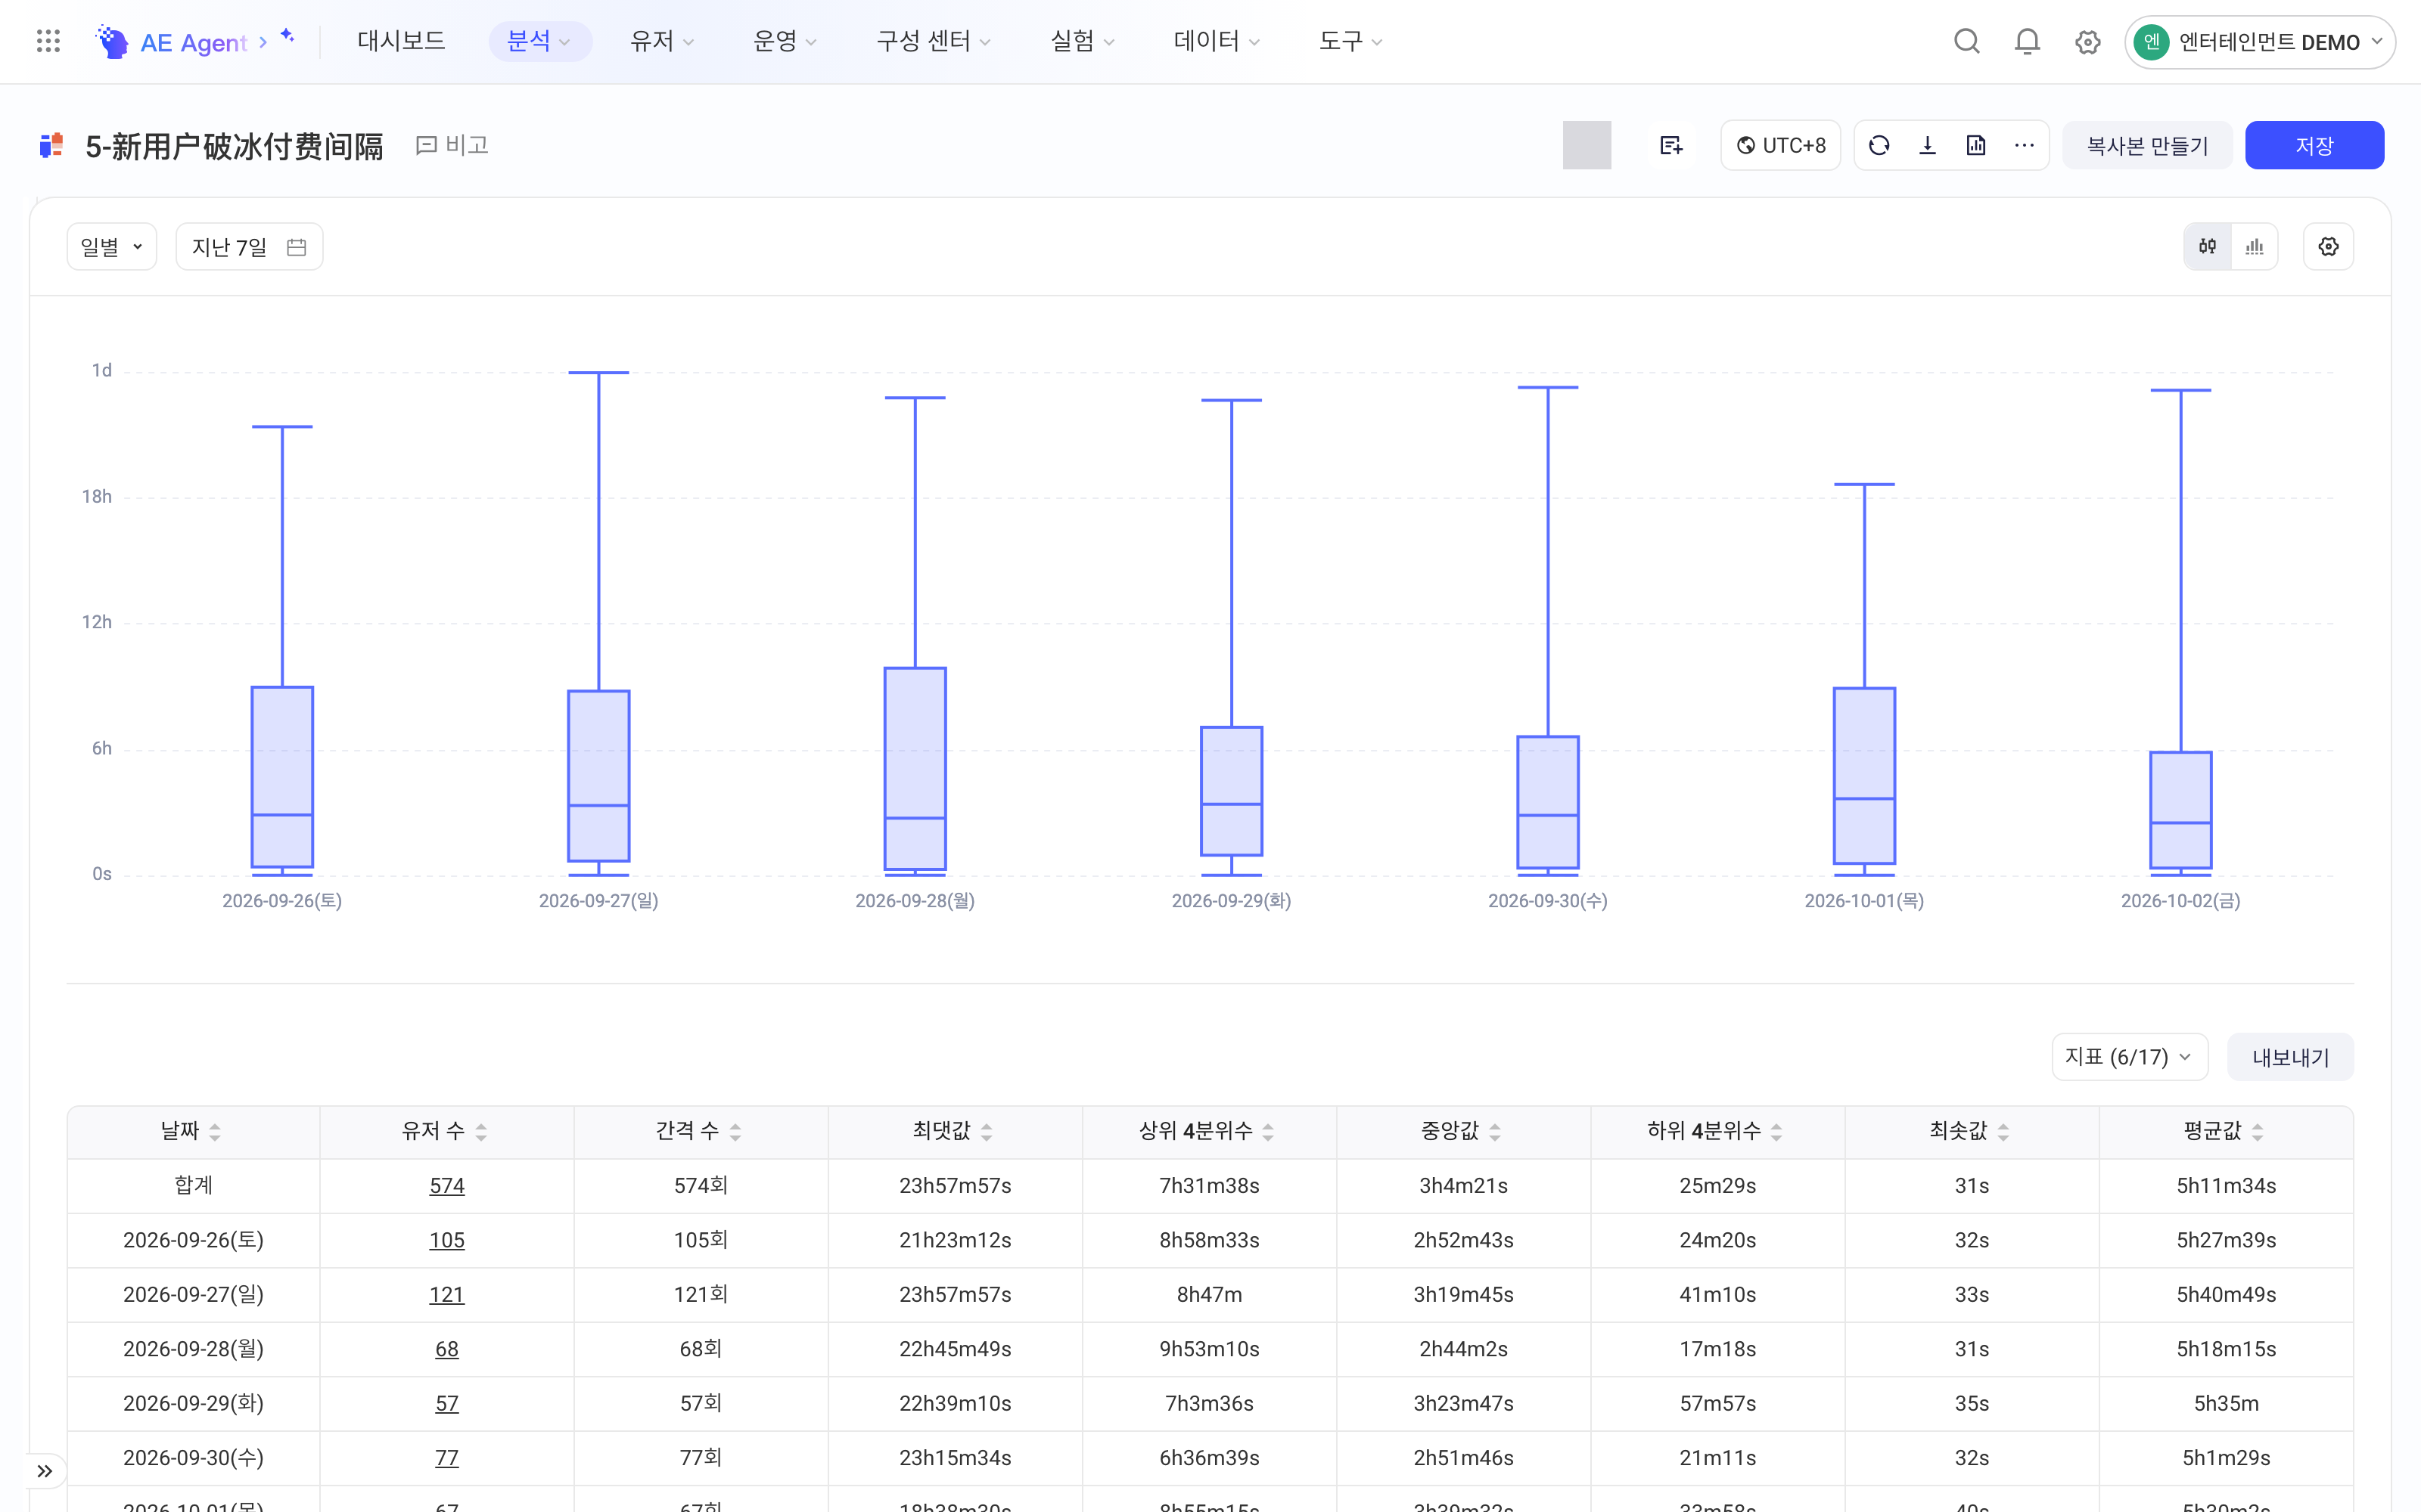2421x1512 pixels.
Task: Click the 2026-09-28 box plot box
Action: click(x=915, y=768)
